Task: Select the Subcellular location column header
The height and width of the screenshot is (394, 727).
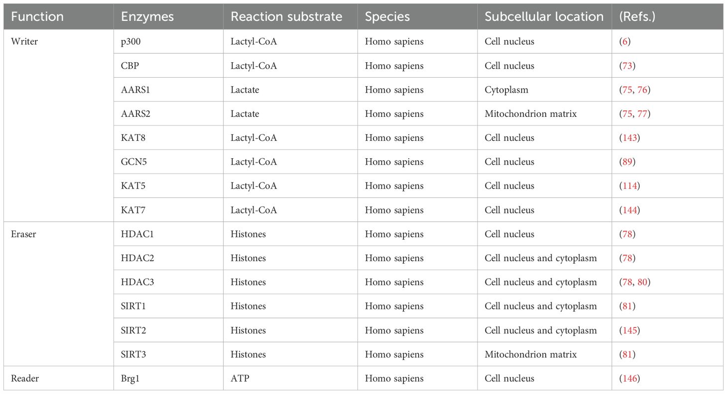Action: 544,16
